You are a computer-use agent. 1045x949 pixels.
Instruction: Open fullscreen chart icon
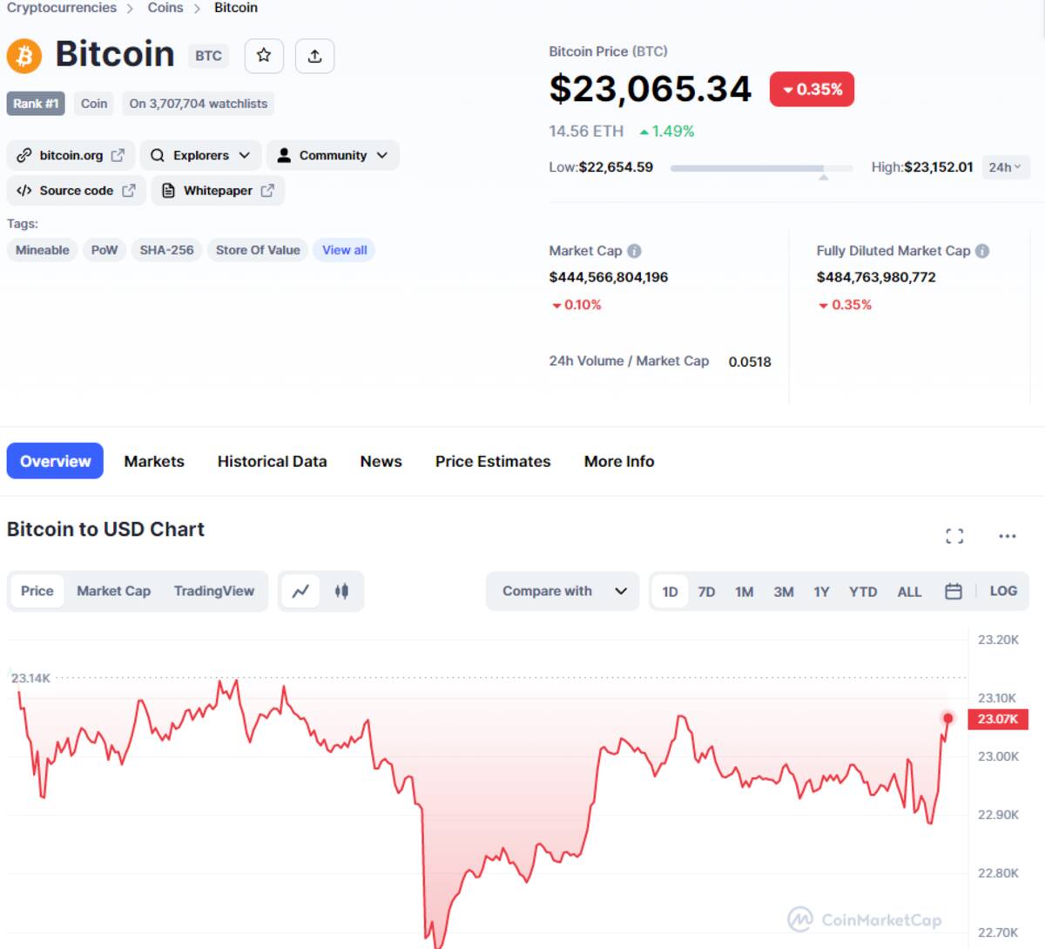[x=954, y=536]
